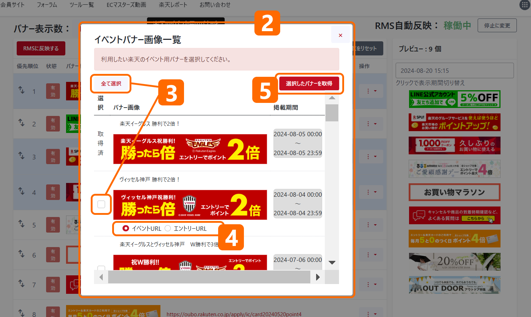The image size is (531, 317).
Task: Click the reorder arrows icon for row 6
Action: coord(21,254)
